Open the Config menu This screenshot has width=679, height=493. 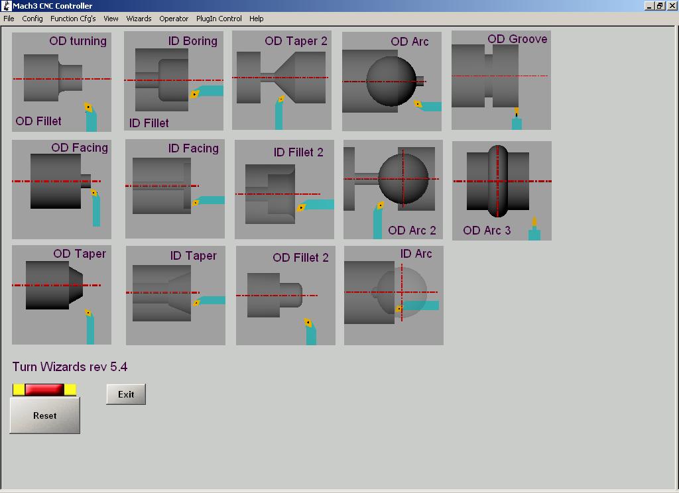click(32, 19)
